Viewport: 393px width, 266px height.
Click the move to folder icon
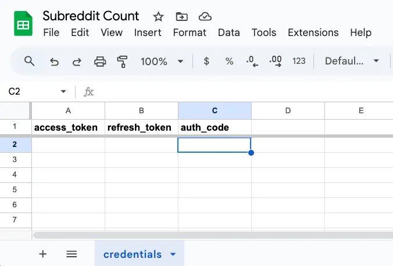click(x=181, y=16)
